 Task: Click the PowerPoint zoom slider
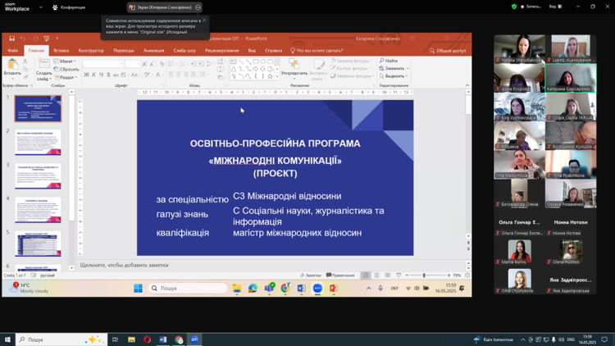(424, 275)
